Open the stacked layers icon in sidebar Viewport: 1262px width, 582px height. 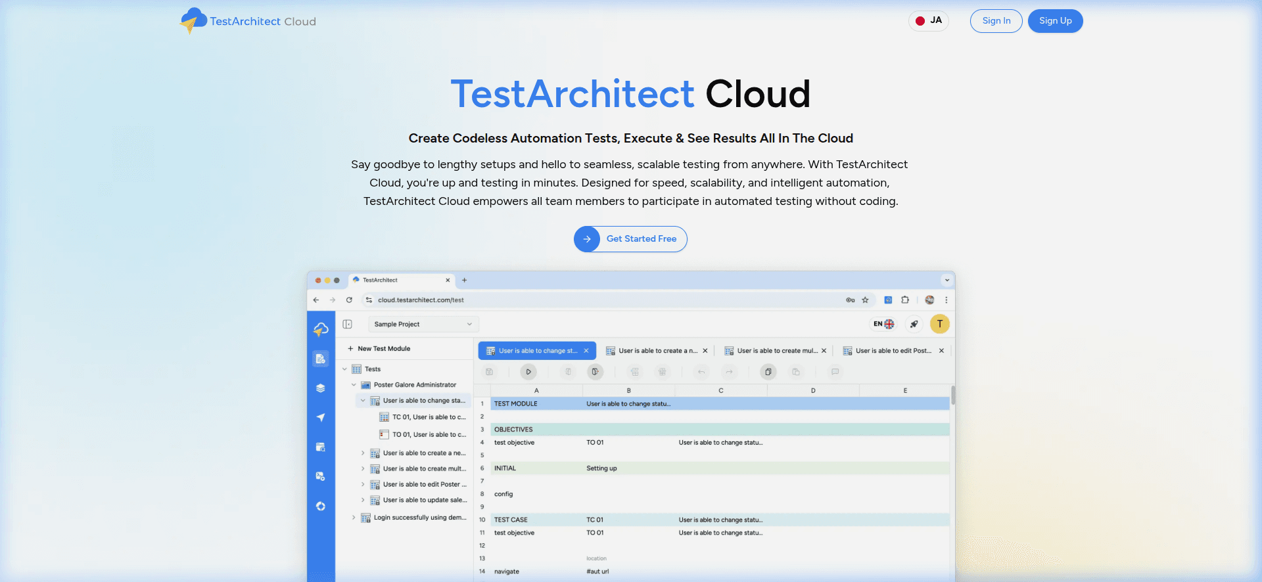[x=321, y=388]
